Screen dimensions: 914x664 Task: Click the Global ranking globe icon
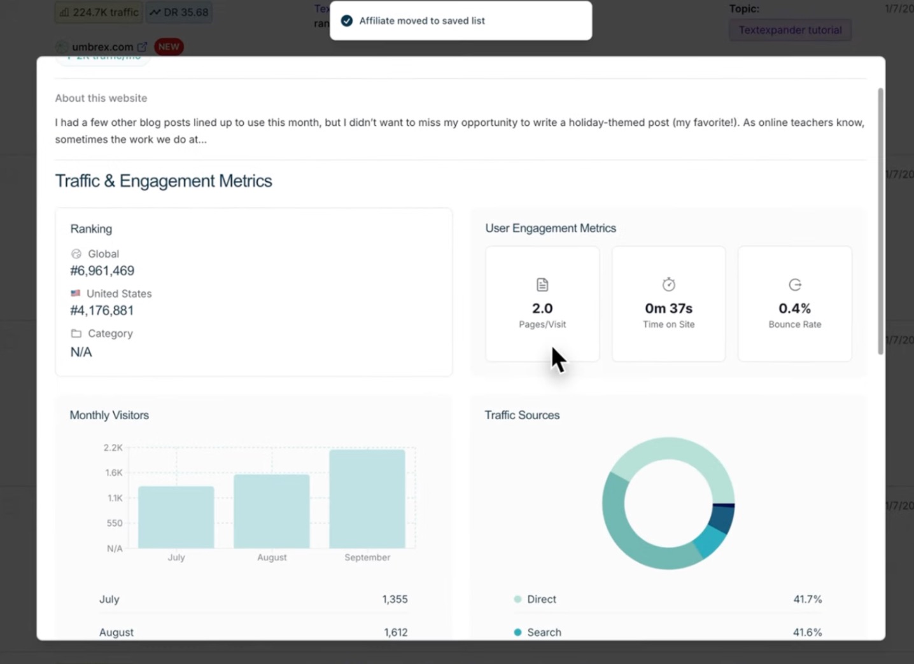(76, 254)
